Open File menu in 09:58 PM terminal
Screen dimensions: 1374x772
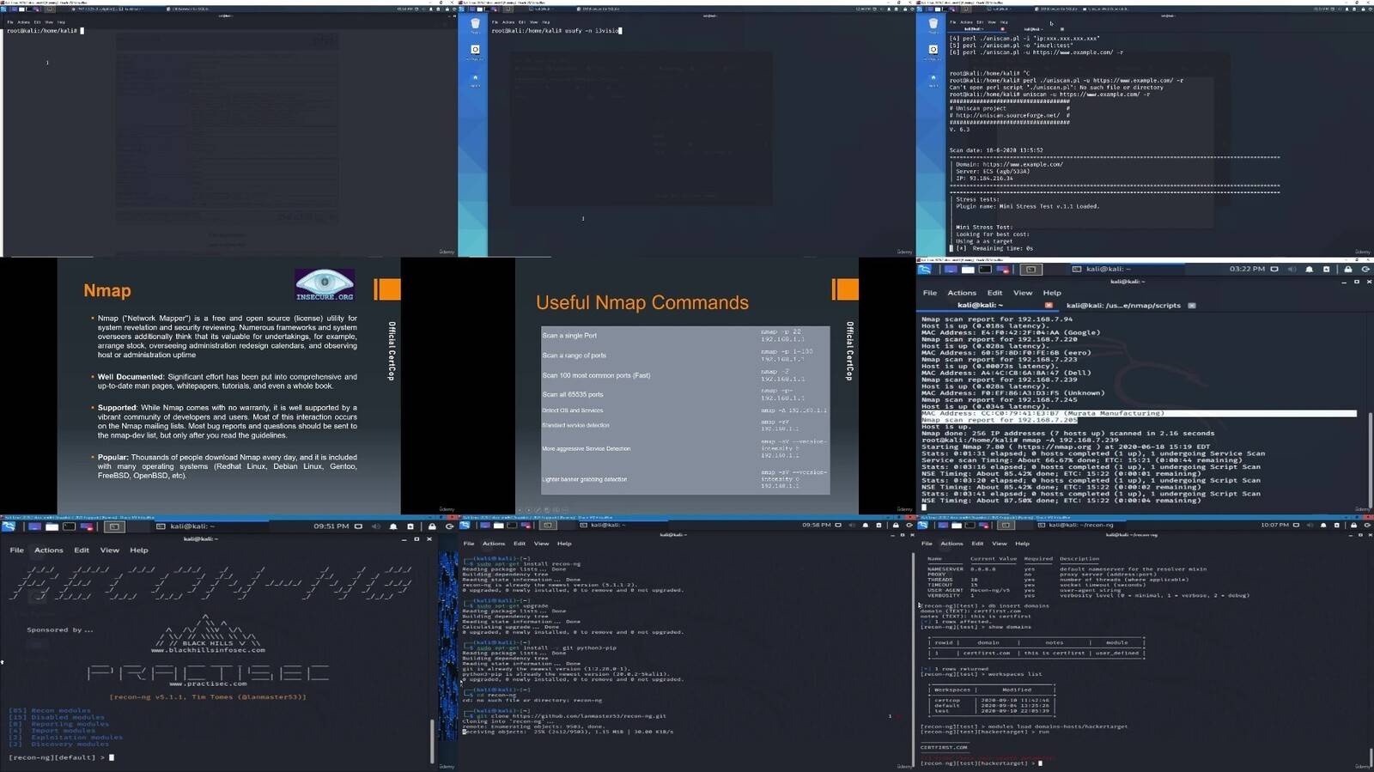tap(469, 544)
